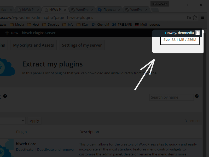
Task: Click the Apply button
Action: 34,121
